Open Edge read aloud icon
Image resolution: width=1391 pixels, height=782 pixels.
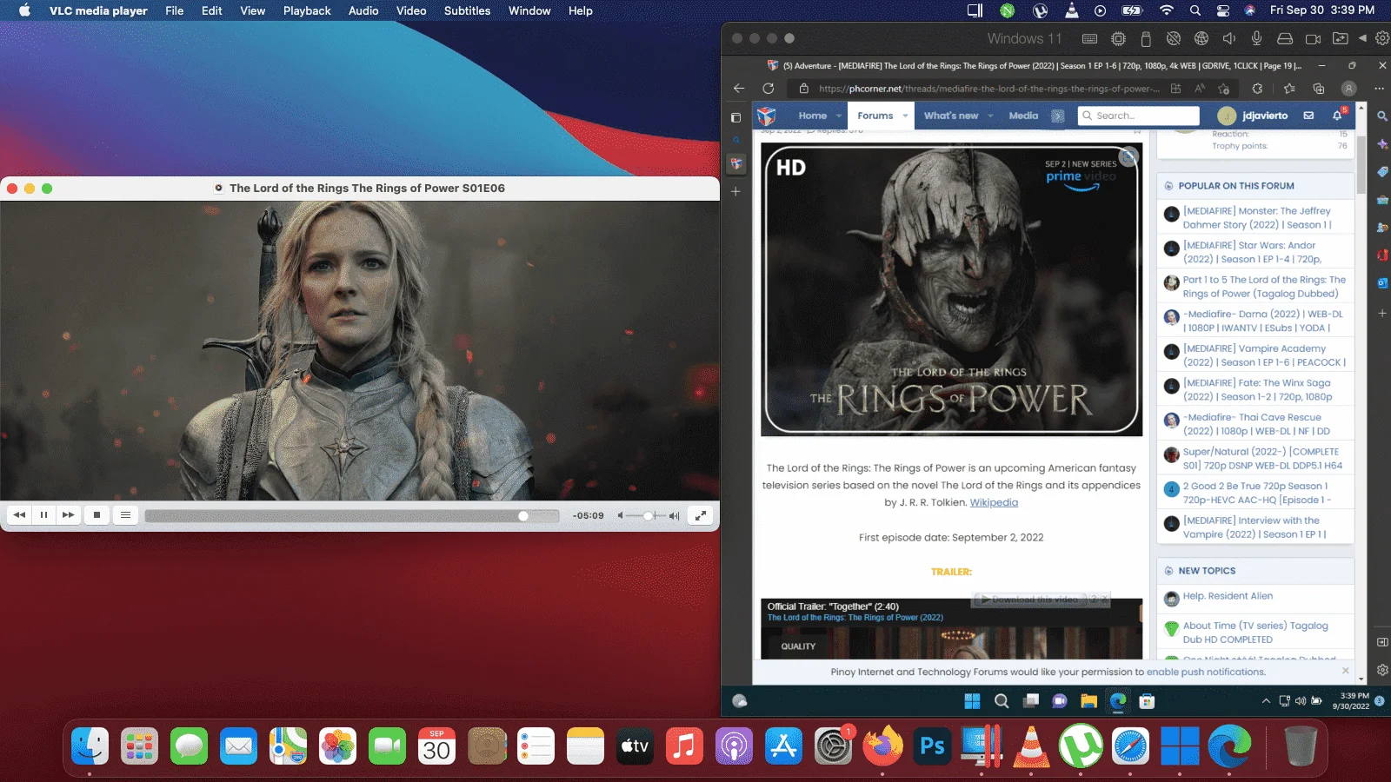point(1200,89)
